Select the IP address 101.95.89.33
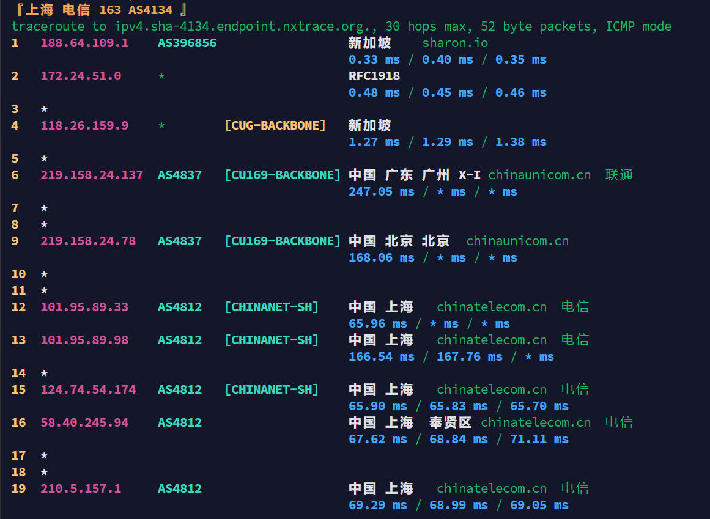Screen dimensions: 710x519 84,307
